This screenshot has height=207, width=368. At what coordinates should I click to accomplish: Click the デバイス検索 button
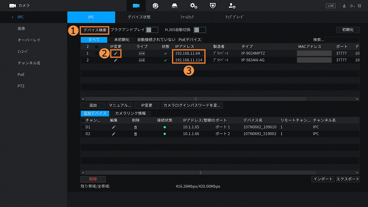(x=95, y=30)
